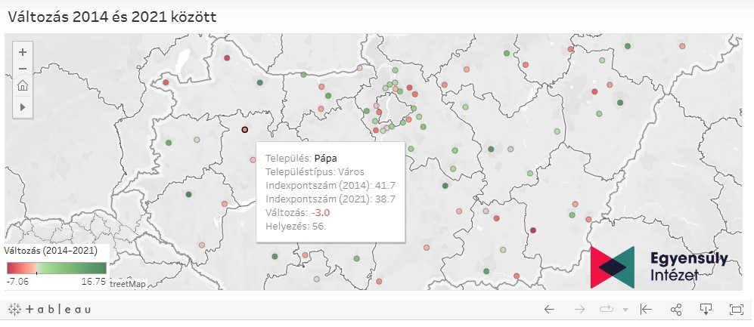Revert the view to its start

click(646, 309)
